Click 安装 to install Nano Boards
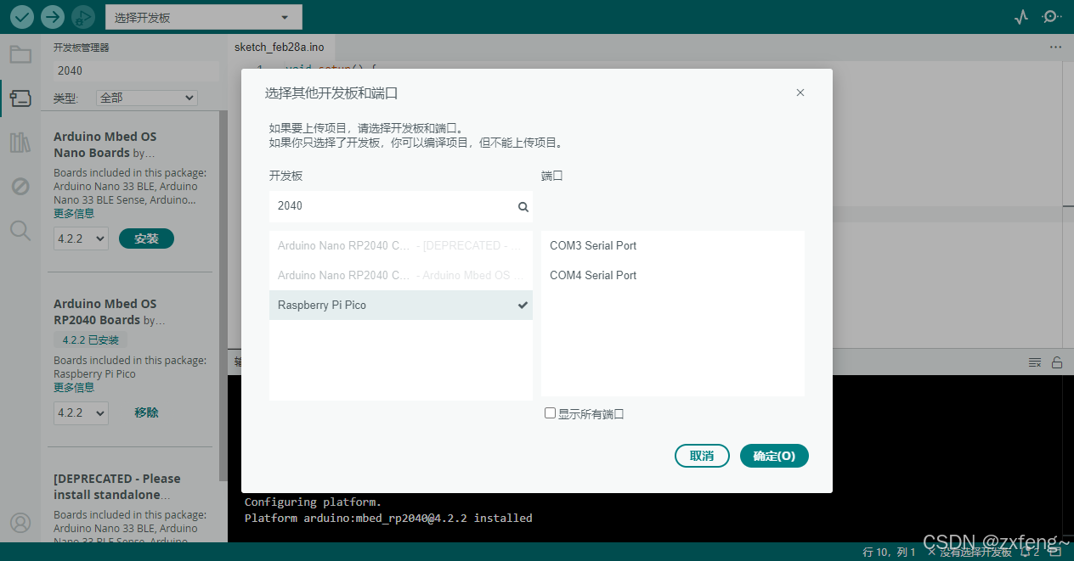Screen dimensions: 1074x561 coord(146,238)
